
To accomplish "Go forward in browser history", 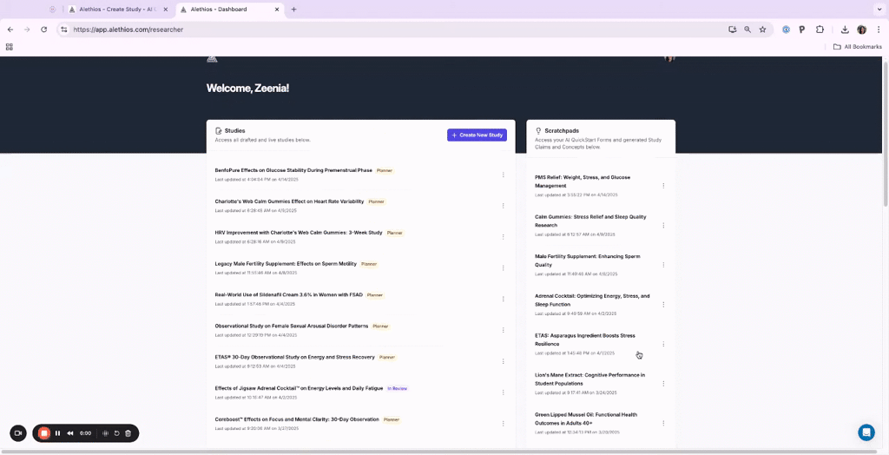I will [x=27, y=30].
